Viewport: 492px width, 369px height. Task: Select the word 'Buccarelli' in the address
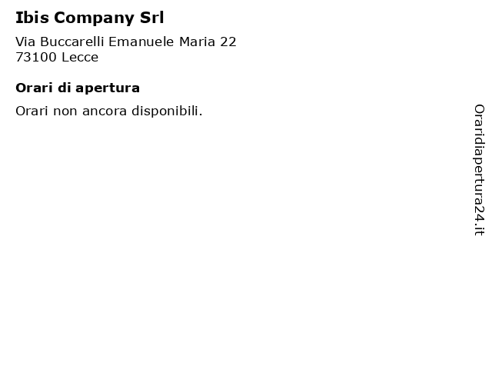71,42
